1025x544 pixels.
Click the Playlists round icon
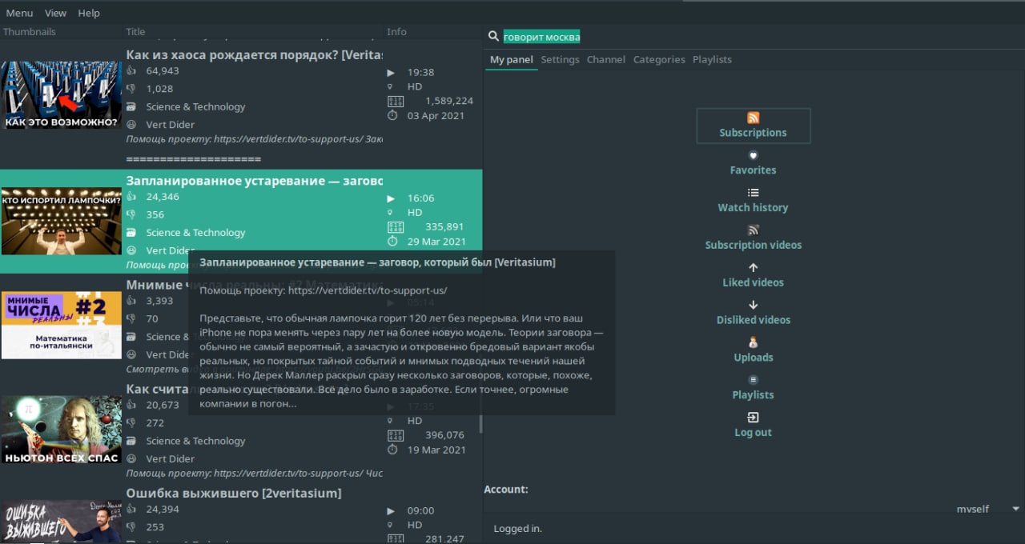(x=753, y=380)
